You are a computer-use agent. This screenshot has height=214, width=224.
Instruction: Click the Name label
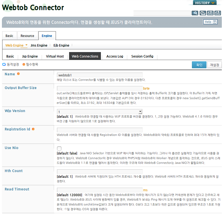tap(10, 74)
